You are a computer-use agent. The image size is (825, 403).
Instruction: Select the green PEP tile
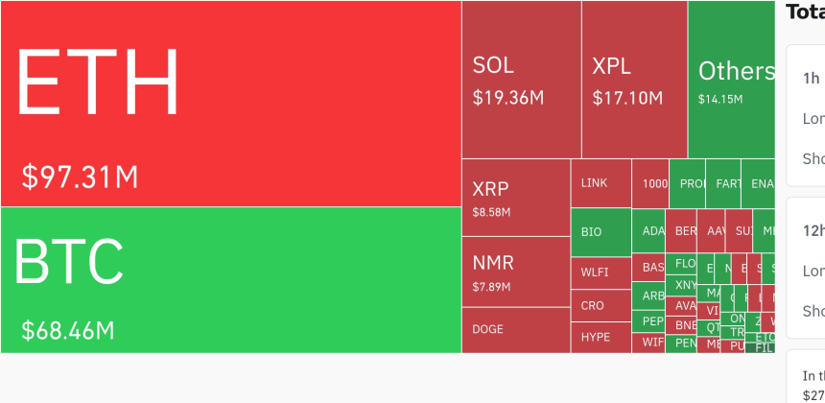tap(652, 321)
